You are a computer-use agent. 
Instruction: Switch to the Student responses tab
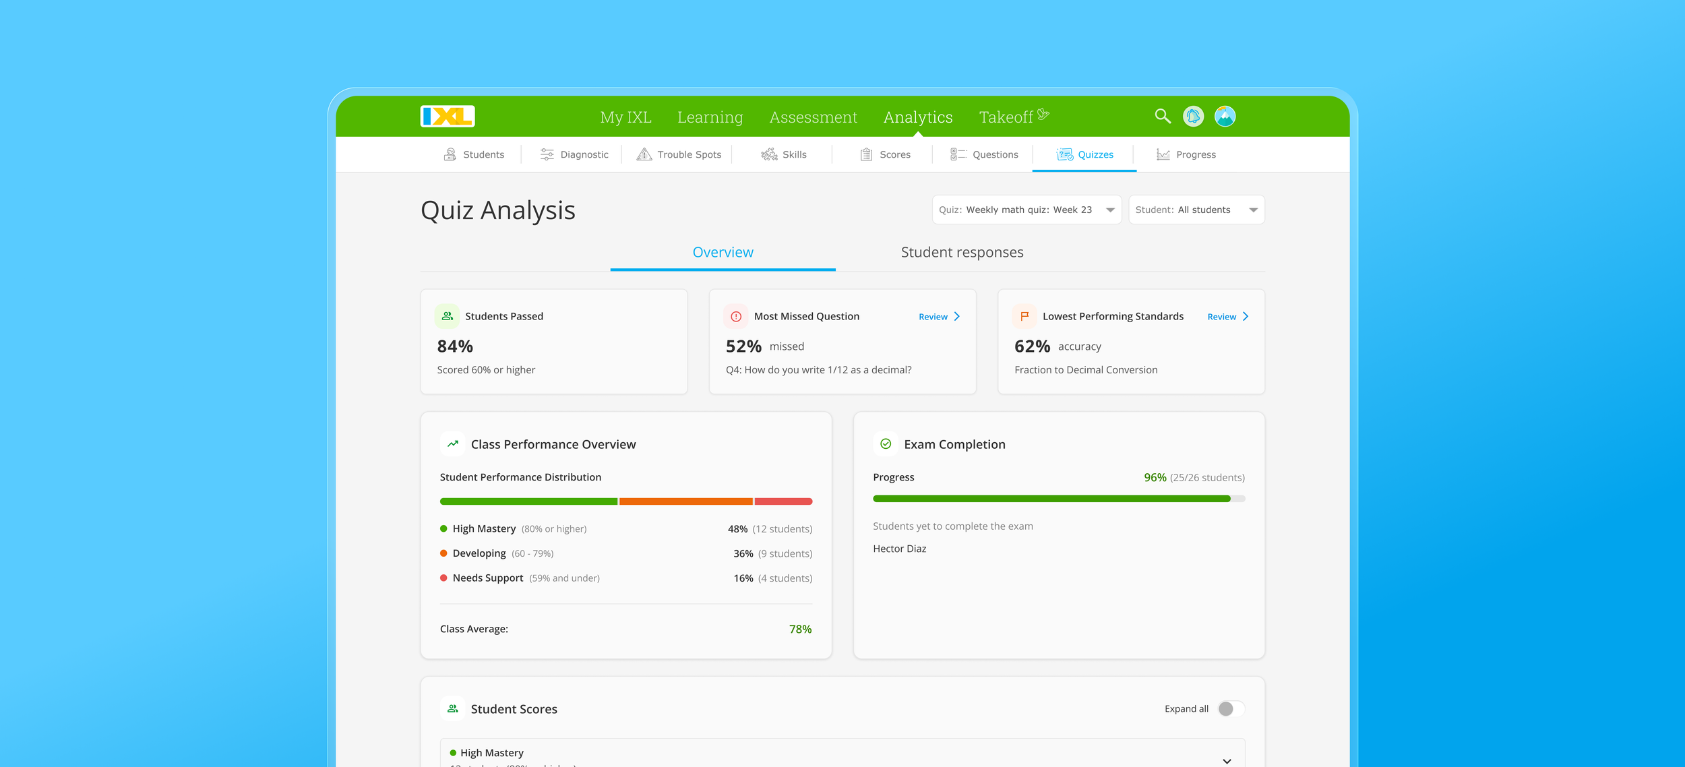tap(962, 252)
